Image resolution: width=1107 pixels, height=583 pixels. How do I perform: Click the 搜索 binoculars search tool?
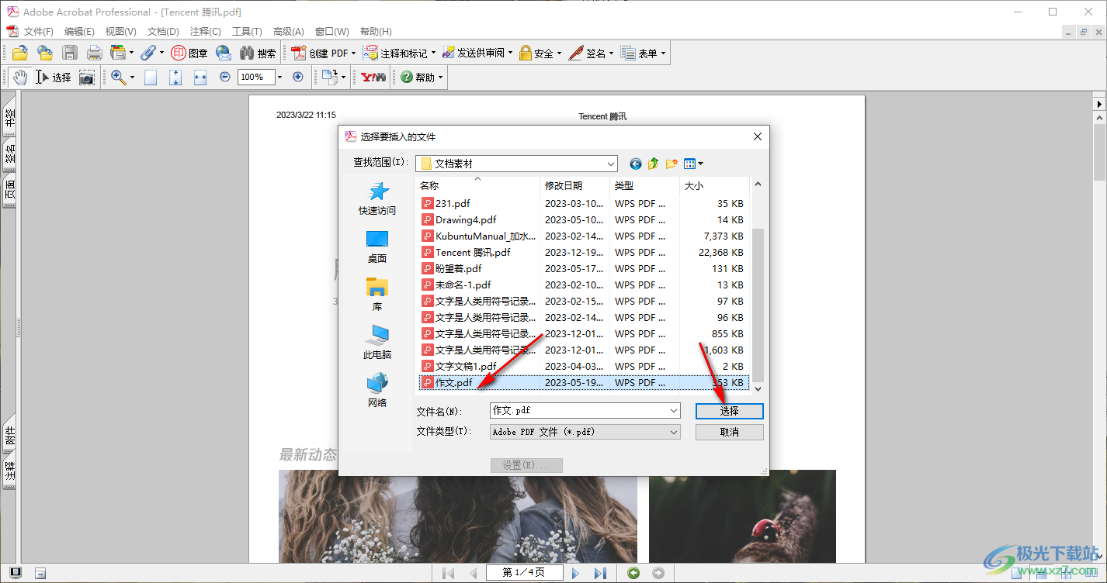(x=258, y=53)
